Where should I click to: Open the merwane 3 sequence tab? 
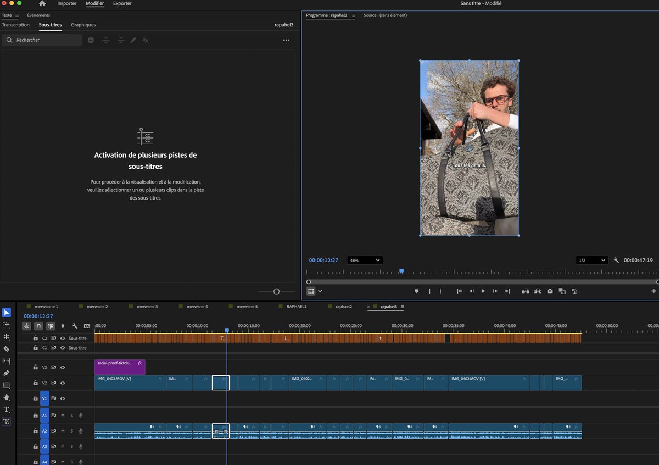tap(147, 306)
